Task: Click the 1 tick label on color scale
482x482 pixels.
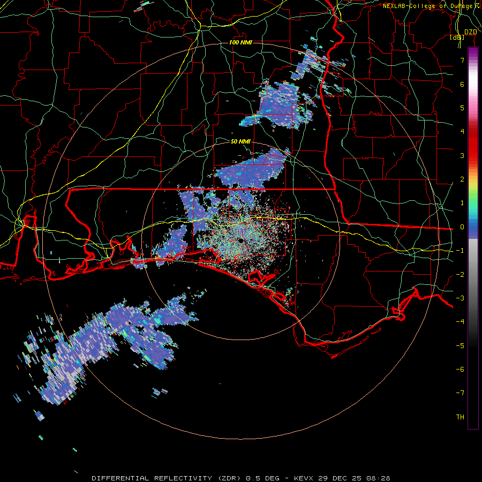Action: pyautogui.click(x=462, y=203)
